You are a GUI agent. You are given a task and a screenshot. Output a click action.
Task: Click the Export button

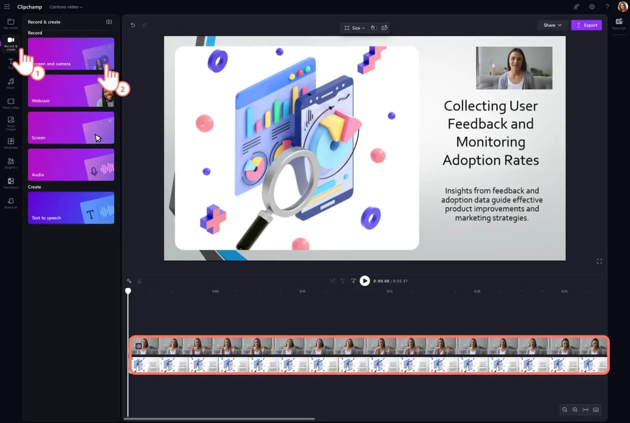[x=586, y=25]
